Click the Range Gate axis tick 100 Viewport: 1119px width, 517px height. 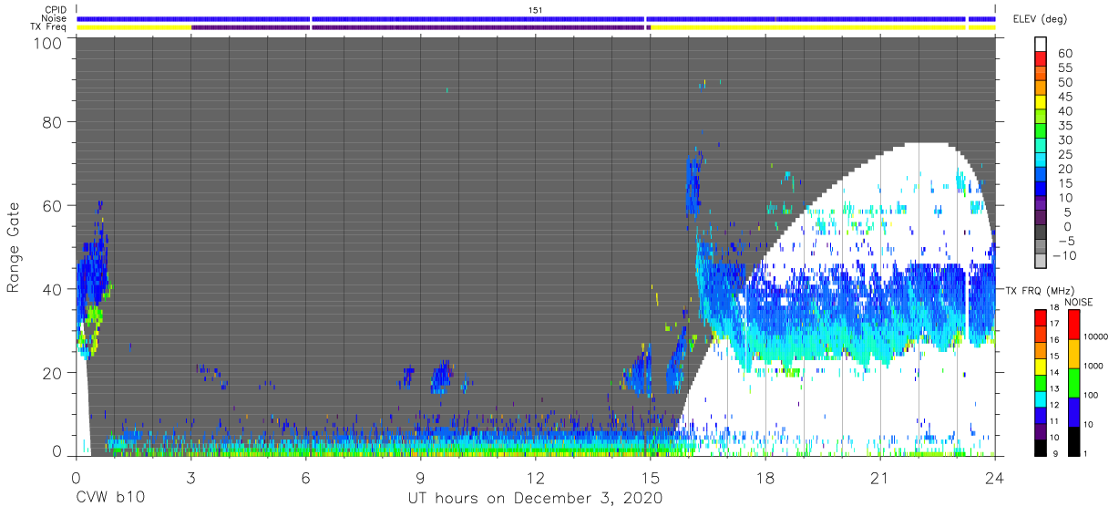tap(46, 42)
